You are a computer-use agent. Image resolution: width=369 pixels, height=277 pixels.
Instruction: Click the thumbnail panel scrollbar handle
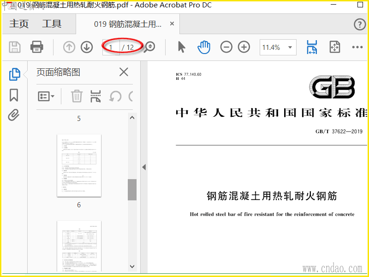coord(132,190)
